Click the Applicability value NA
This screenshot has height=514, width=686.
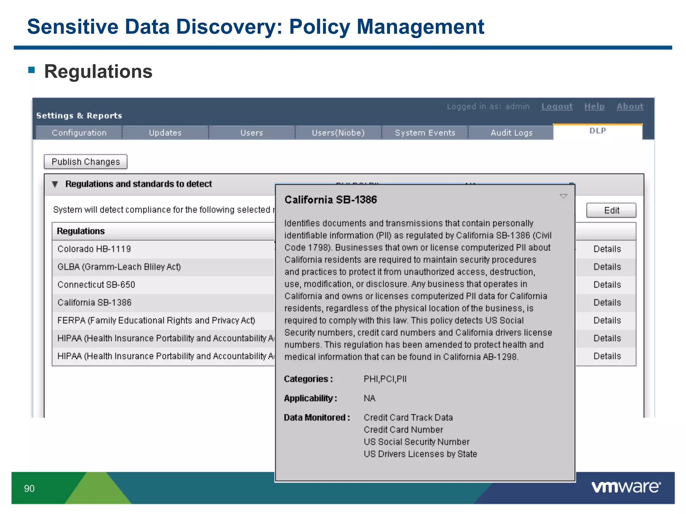(369, 398)
